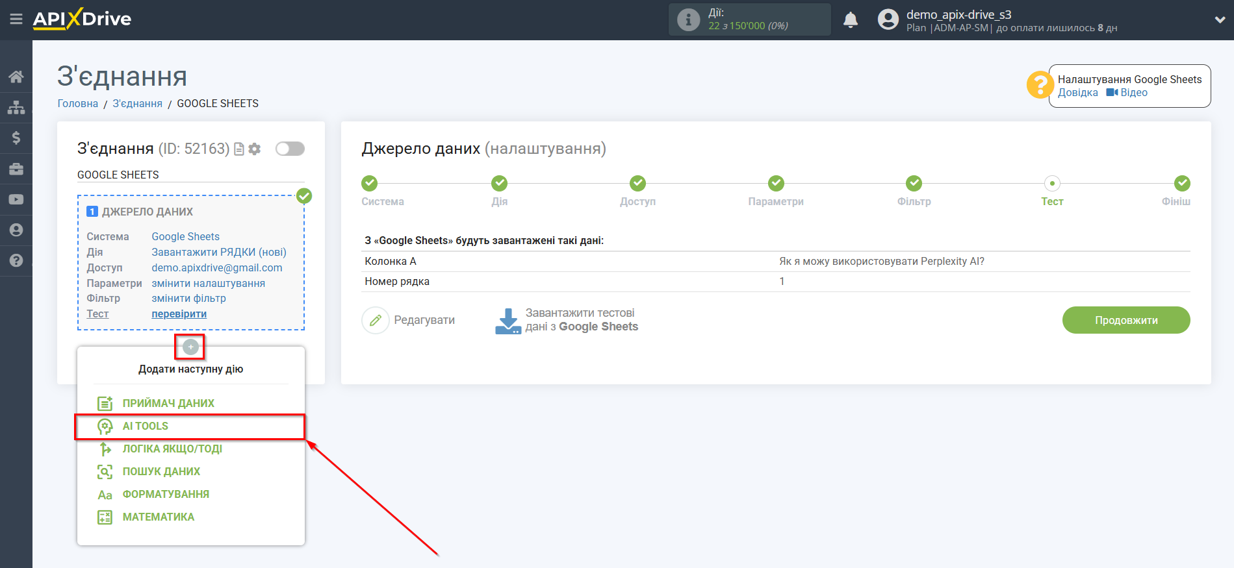Open the YouTube video sidebar icon
Viewport: 1234px width, 568px height.
[x=16, y=199]
